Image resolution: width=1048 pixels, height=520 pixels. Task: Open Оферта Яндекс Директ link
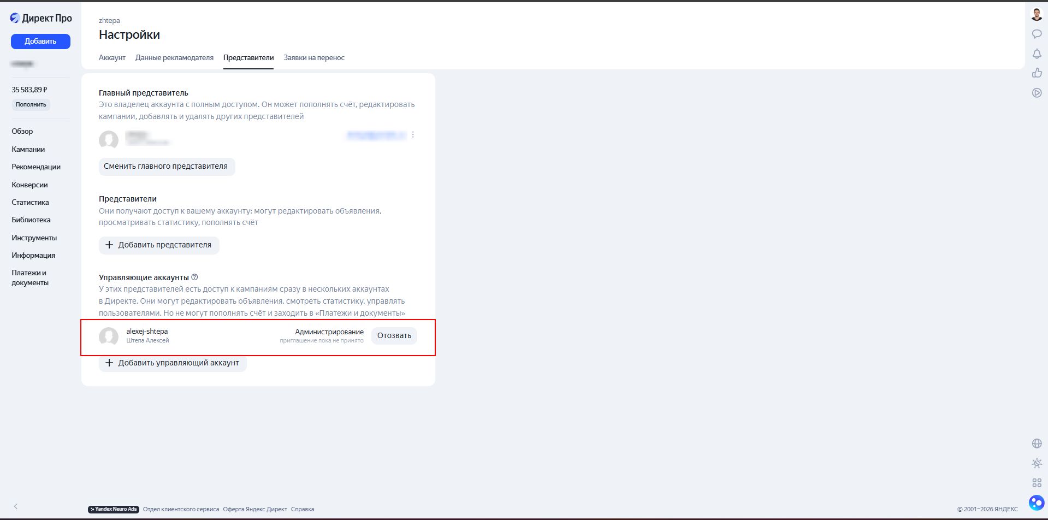coord(255,509)
